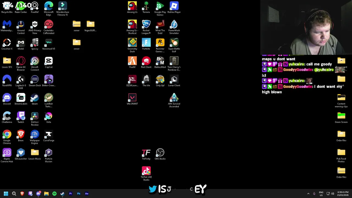352x198 pixels.
Task: Launch VALORANT from the desktop
Action: pyautogui.click(x=132, y=100)
